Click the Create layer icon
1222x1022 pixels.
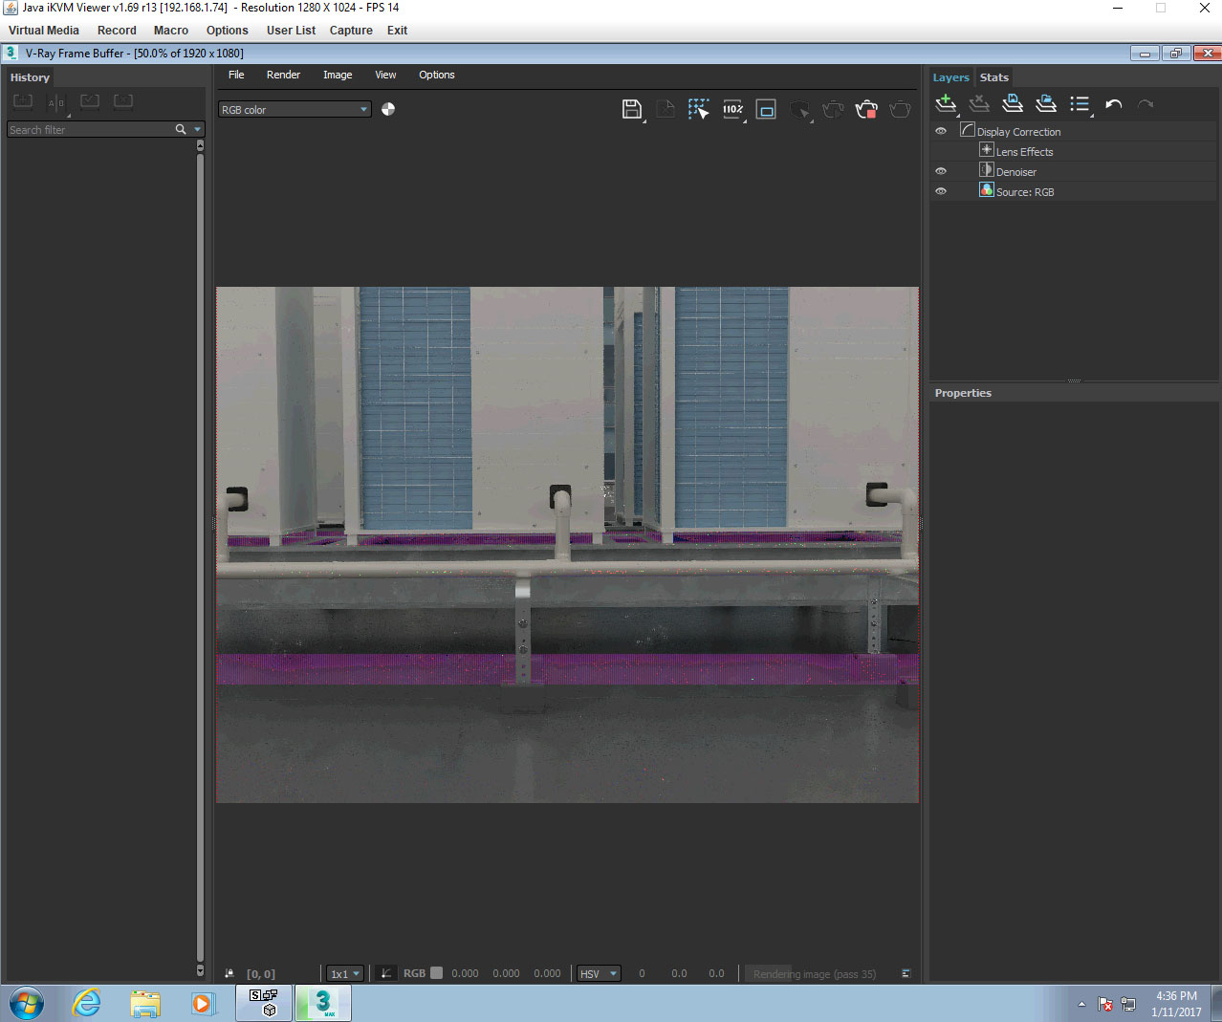[x=946, y=103]
